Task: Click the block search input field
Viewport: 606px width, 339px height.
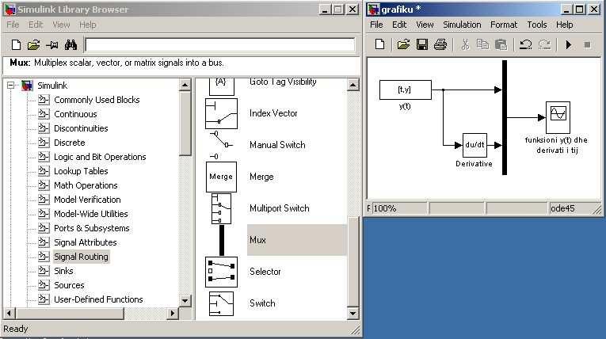Action: 219,45
